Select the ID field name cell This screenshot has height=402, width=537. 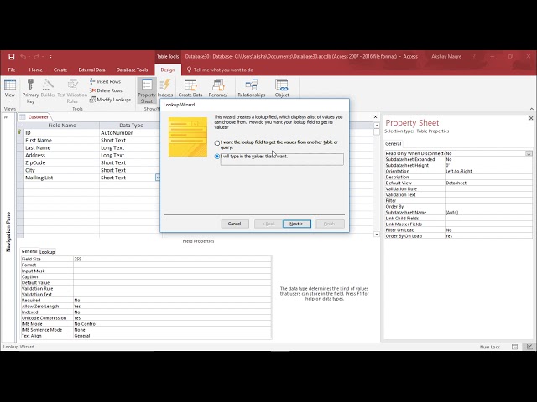click(61, 132)
